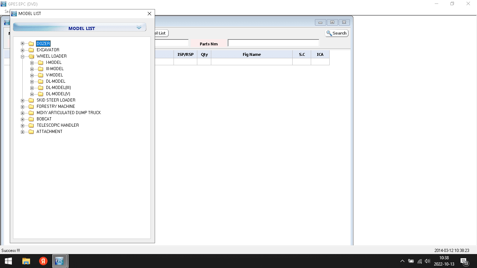Select the TELESCOPIC HANDLER item
This screenshot has width=477, height=268.
point(58,125)
